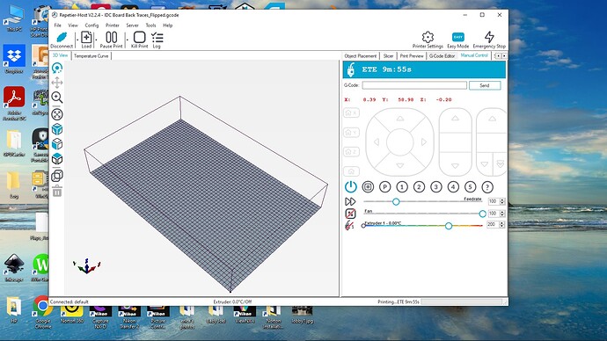Select the zoom magnifier tool in the 3D view

pyautogui.click(x=57, y=97)
